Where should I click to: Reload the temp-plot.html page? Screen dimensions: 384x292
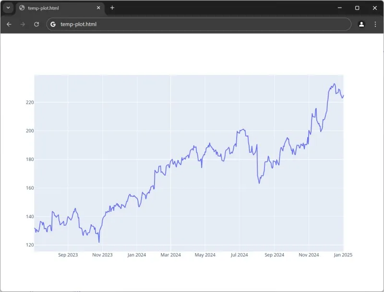pos(36,24)
